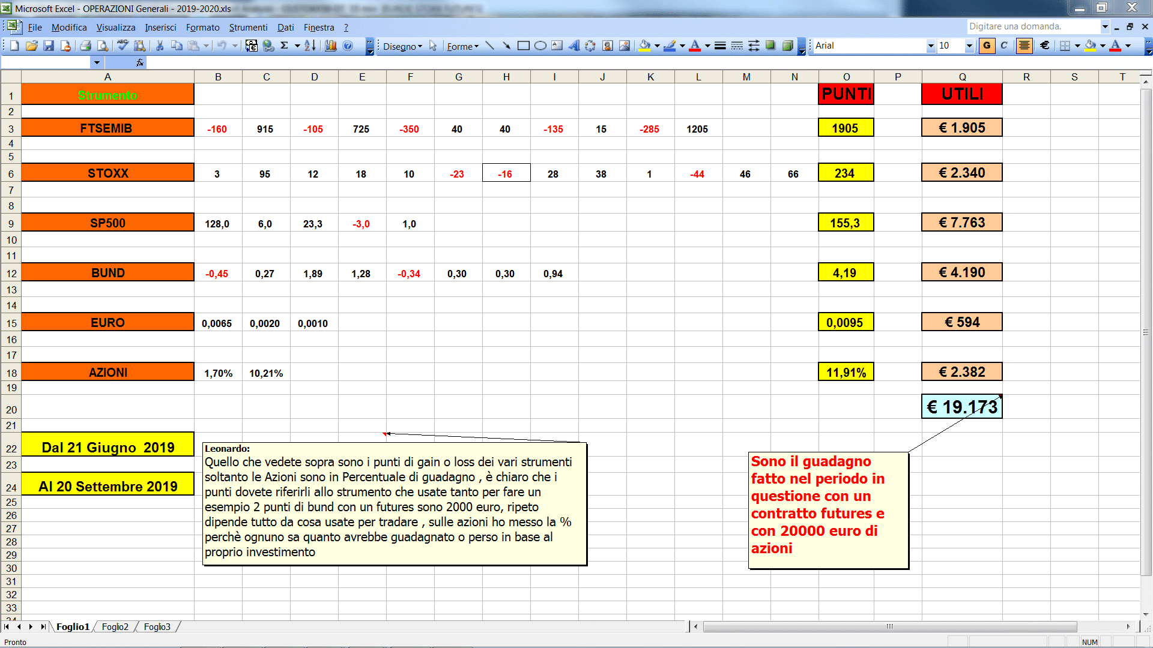Click next sheet tab scroll arrow

(x=31, y=626)
